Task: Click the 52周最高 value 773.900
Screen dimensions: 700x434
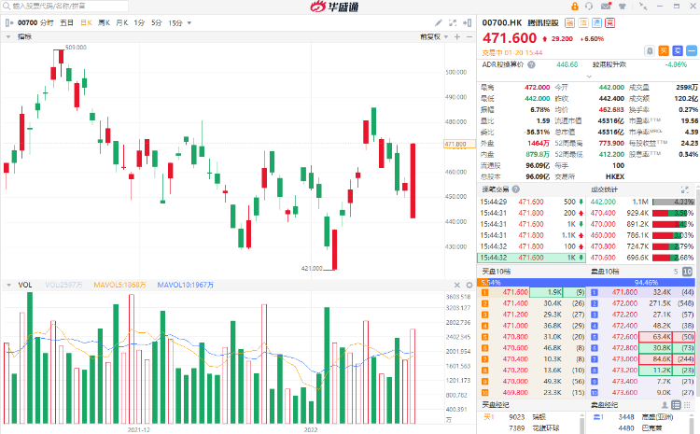Action: pyautogui.click(x=611, y=144)
